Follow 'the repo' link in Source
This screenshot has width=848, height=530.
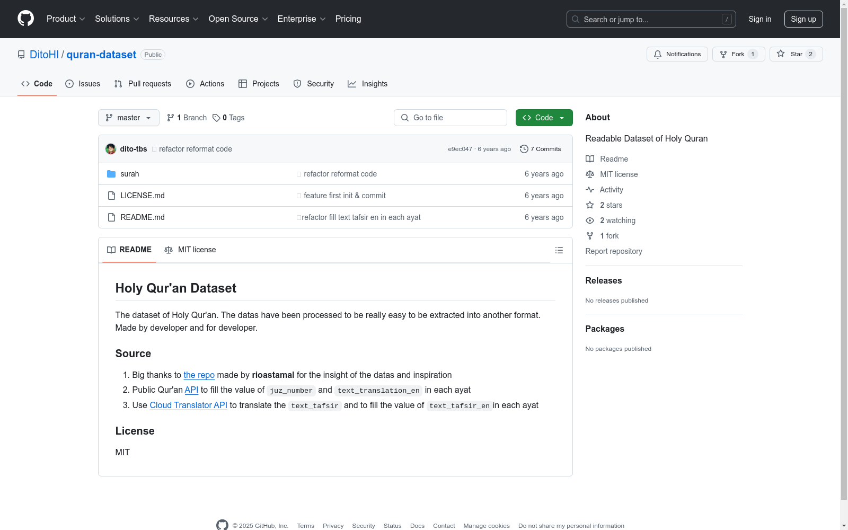pyautogui.click(x=199, y=375)
